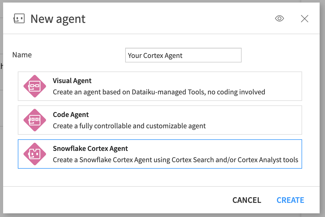The height and width of the screenshot is (217, 325).
Task: Toggle the eye preview icon in header
Action: coord(279,18)
